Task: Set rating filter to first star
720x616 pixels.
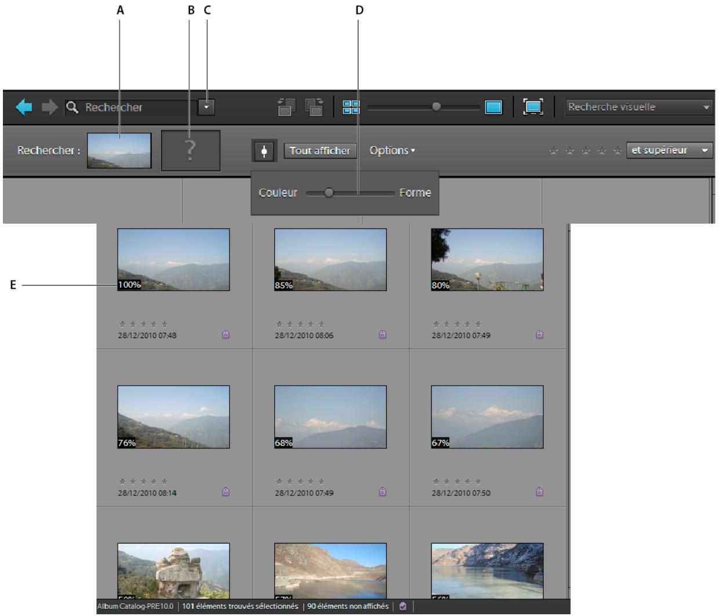Action: point(553,151)
